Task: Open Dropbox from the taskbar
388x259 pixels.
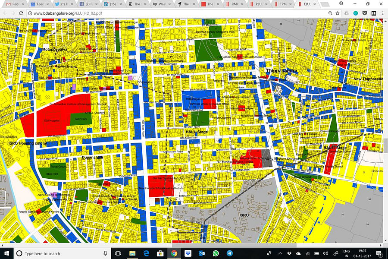Action: click(x=188, y=253)
